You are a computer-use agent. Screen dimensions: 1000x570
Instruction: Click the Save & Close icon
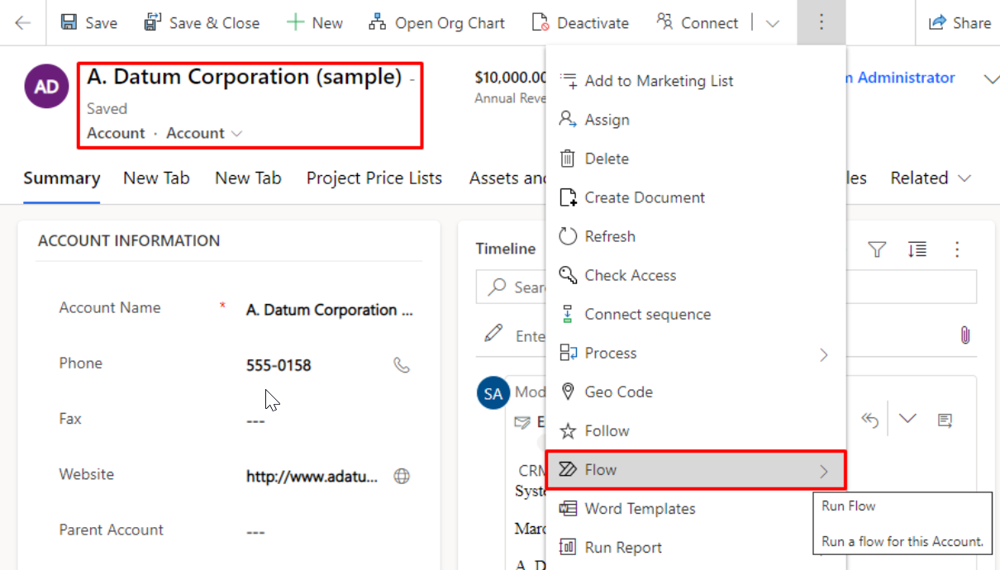(x=152, y=22)
